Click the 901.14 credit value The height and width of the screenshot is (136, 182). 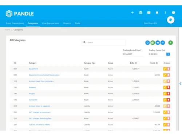[157, 125]
